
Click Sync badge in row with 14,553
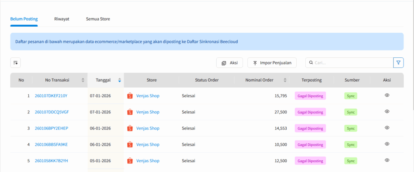pos(351,128)
